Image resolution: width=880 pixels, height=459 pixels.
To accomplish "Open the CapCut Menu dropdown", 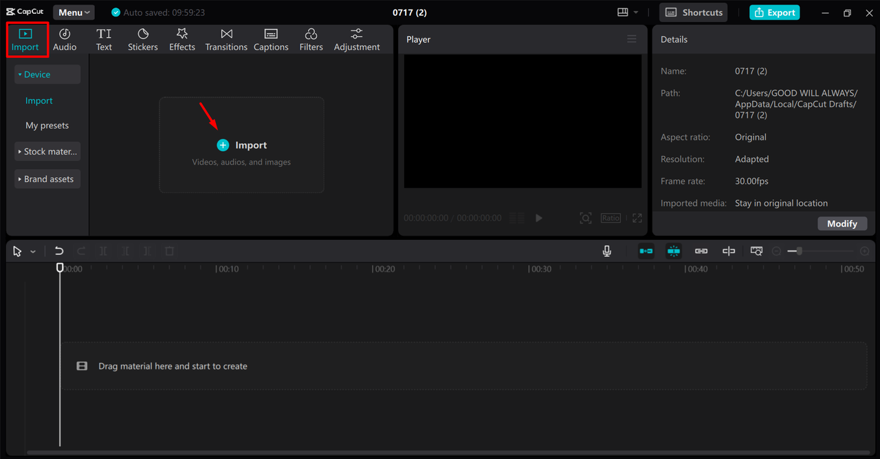I will [x=74, y=12].
